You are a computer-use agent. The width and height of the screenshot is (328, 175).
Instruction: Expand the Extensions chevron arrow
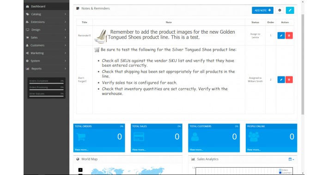(65, 22)
